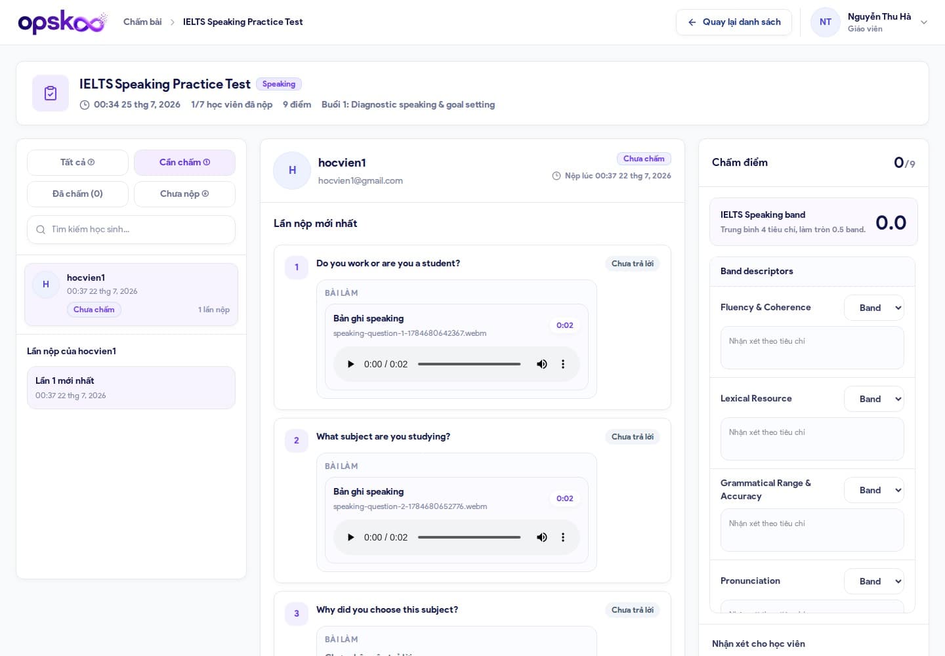Click the Nhận xét cho học viên heading
Viewport: 945px width, 656px height.
pyautogui.click(x=759, y=644)
